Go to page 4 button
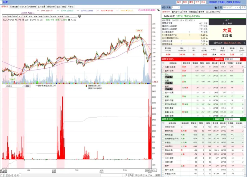This screenshot has width=247, height=177. click(x=11, y=175)
